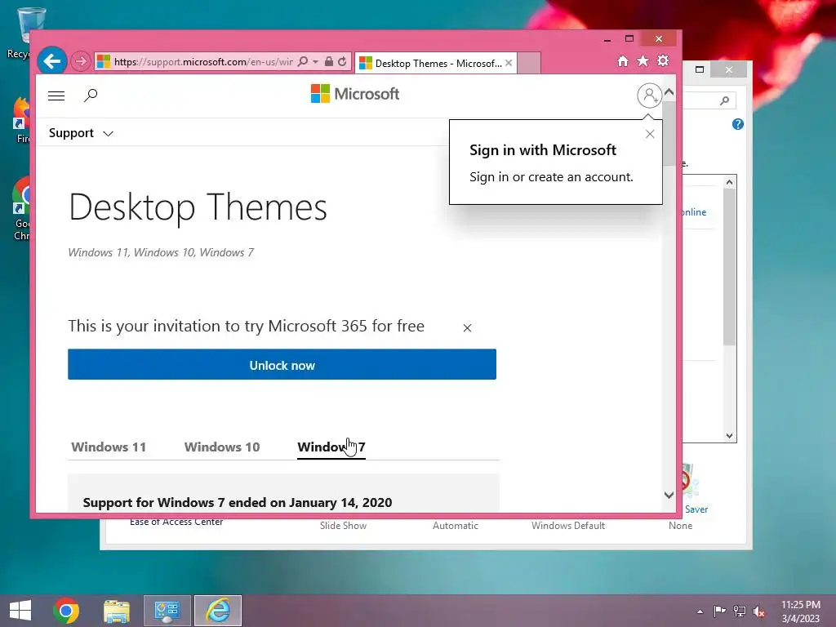Close the Sign in with Microsoft popup
The height and width of the screenshot is (627, 836).
(649, 134)
